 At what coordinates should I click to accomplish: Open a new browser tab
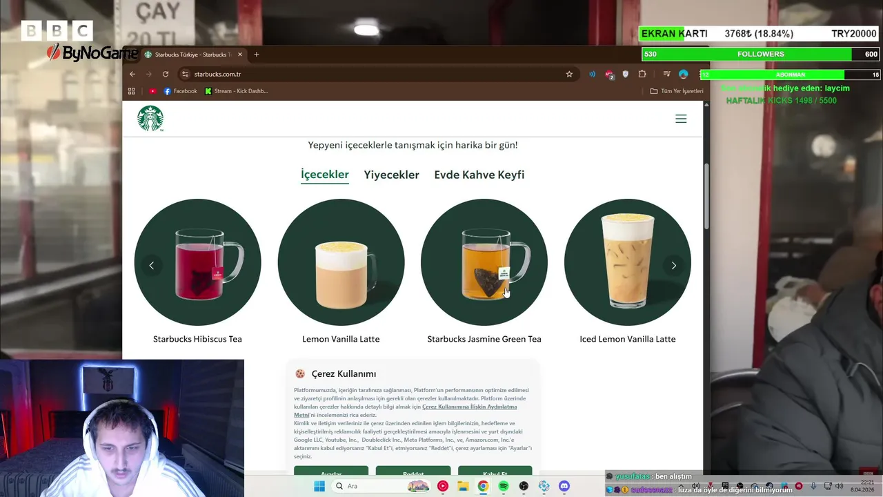point(257,55)
